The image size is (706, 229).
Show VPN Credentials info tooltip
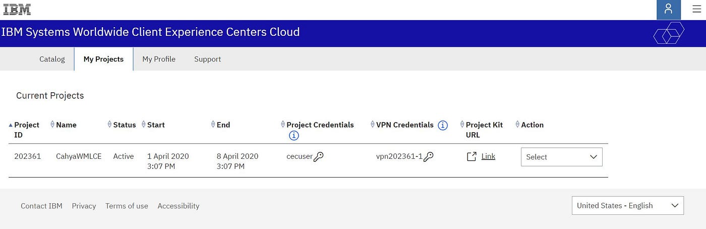pos(443,125)
